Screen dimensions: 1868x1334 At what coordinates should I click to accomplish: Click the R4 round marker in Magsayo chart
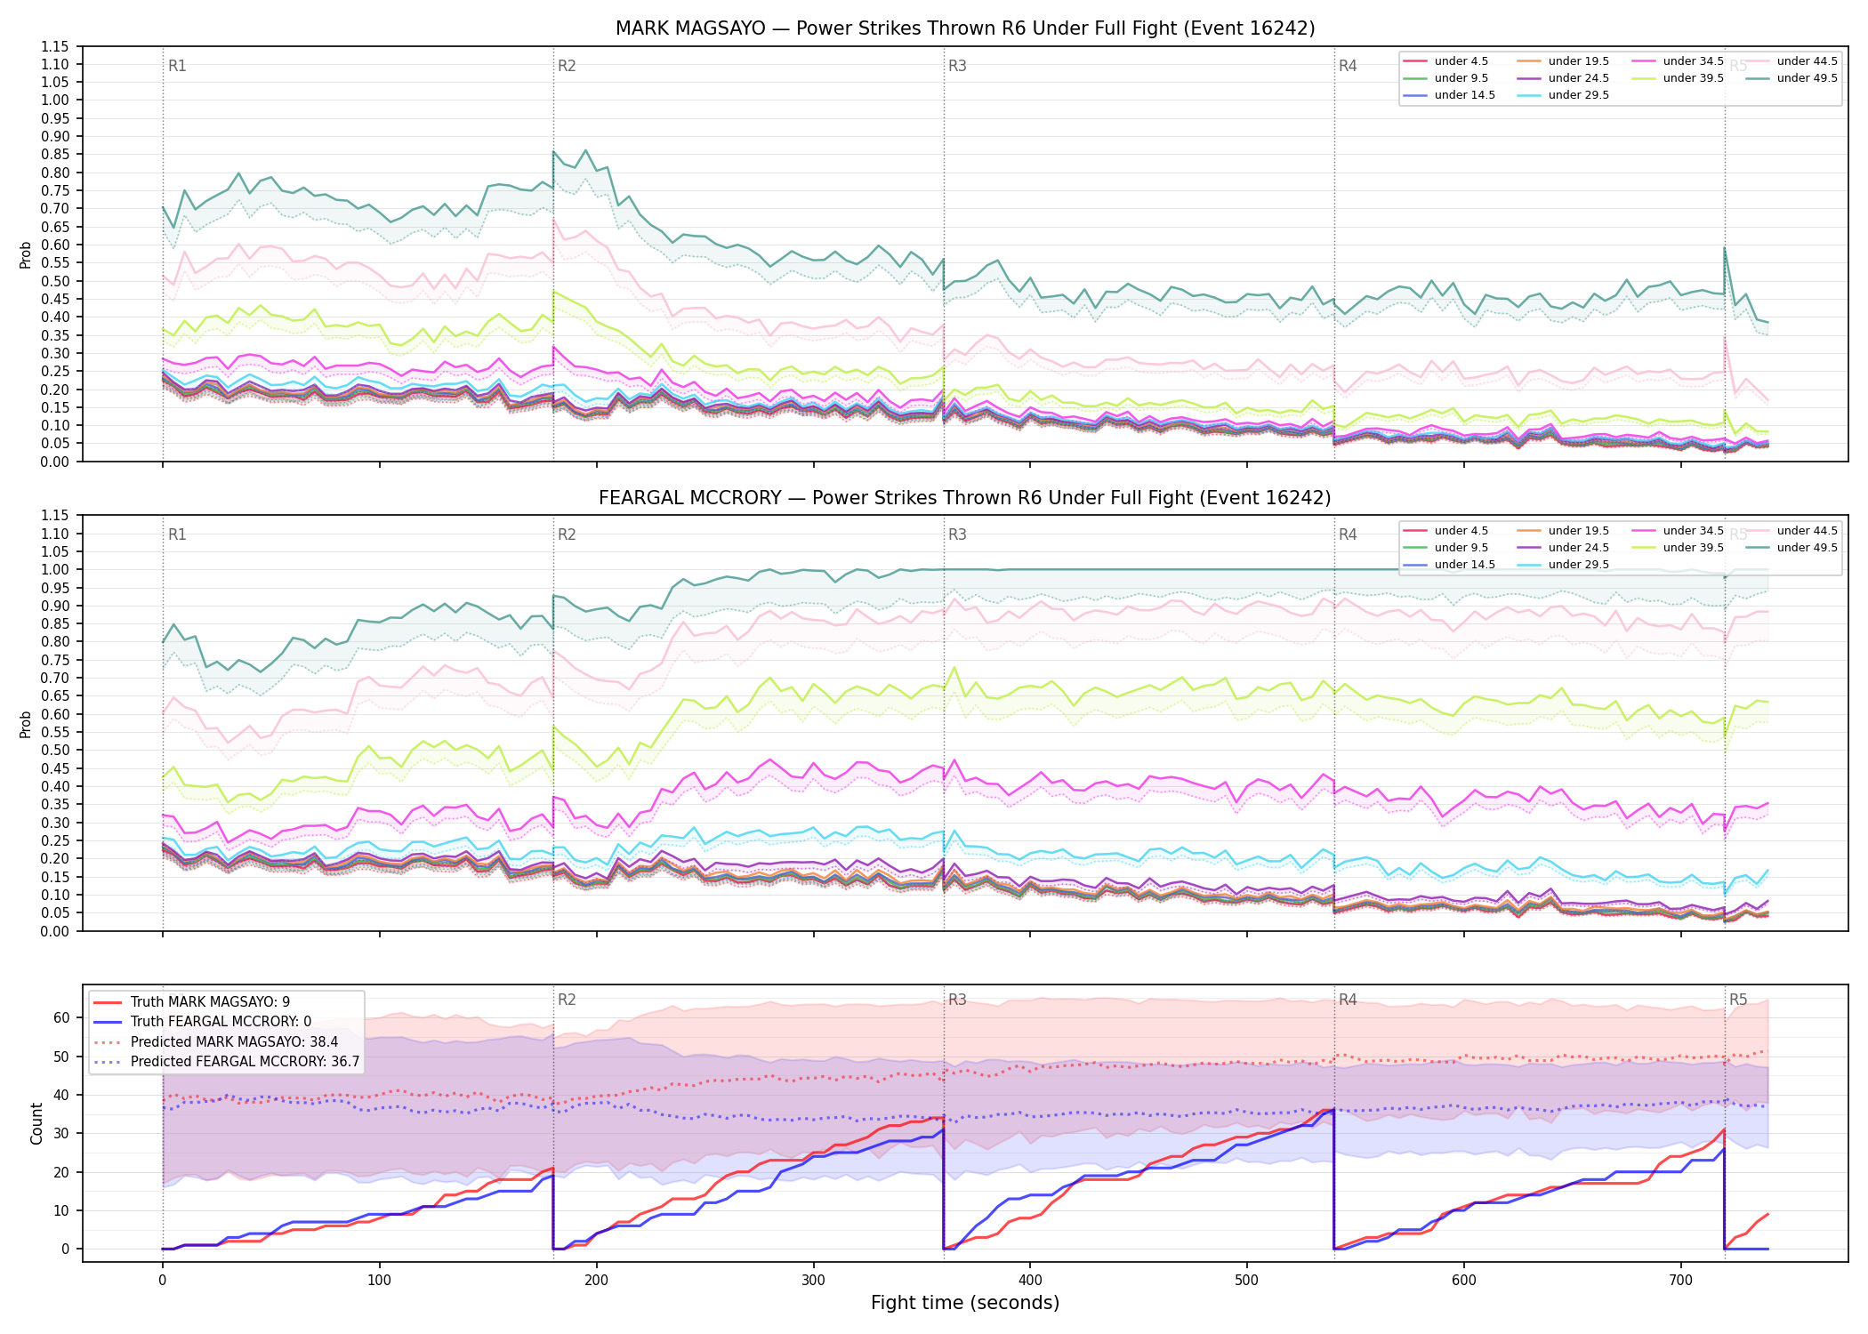[1348, 66]
